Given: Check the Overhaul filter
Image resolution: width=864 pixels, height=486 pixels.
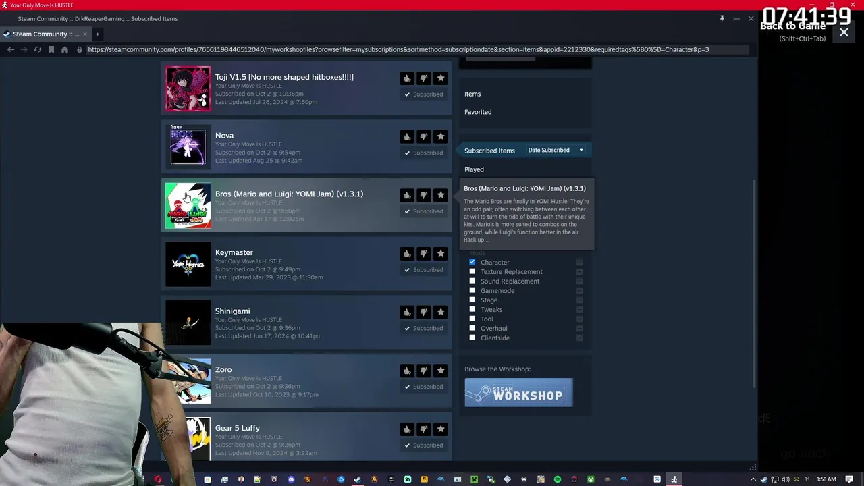Looking at the screenshot, I should pyautogui.click(x=472, y=328).
